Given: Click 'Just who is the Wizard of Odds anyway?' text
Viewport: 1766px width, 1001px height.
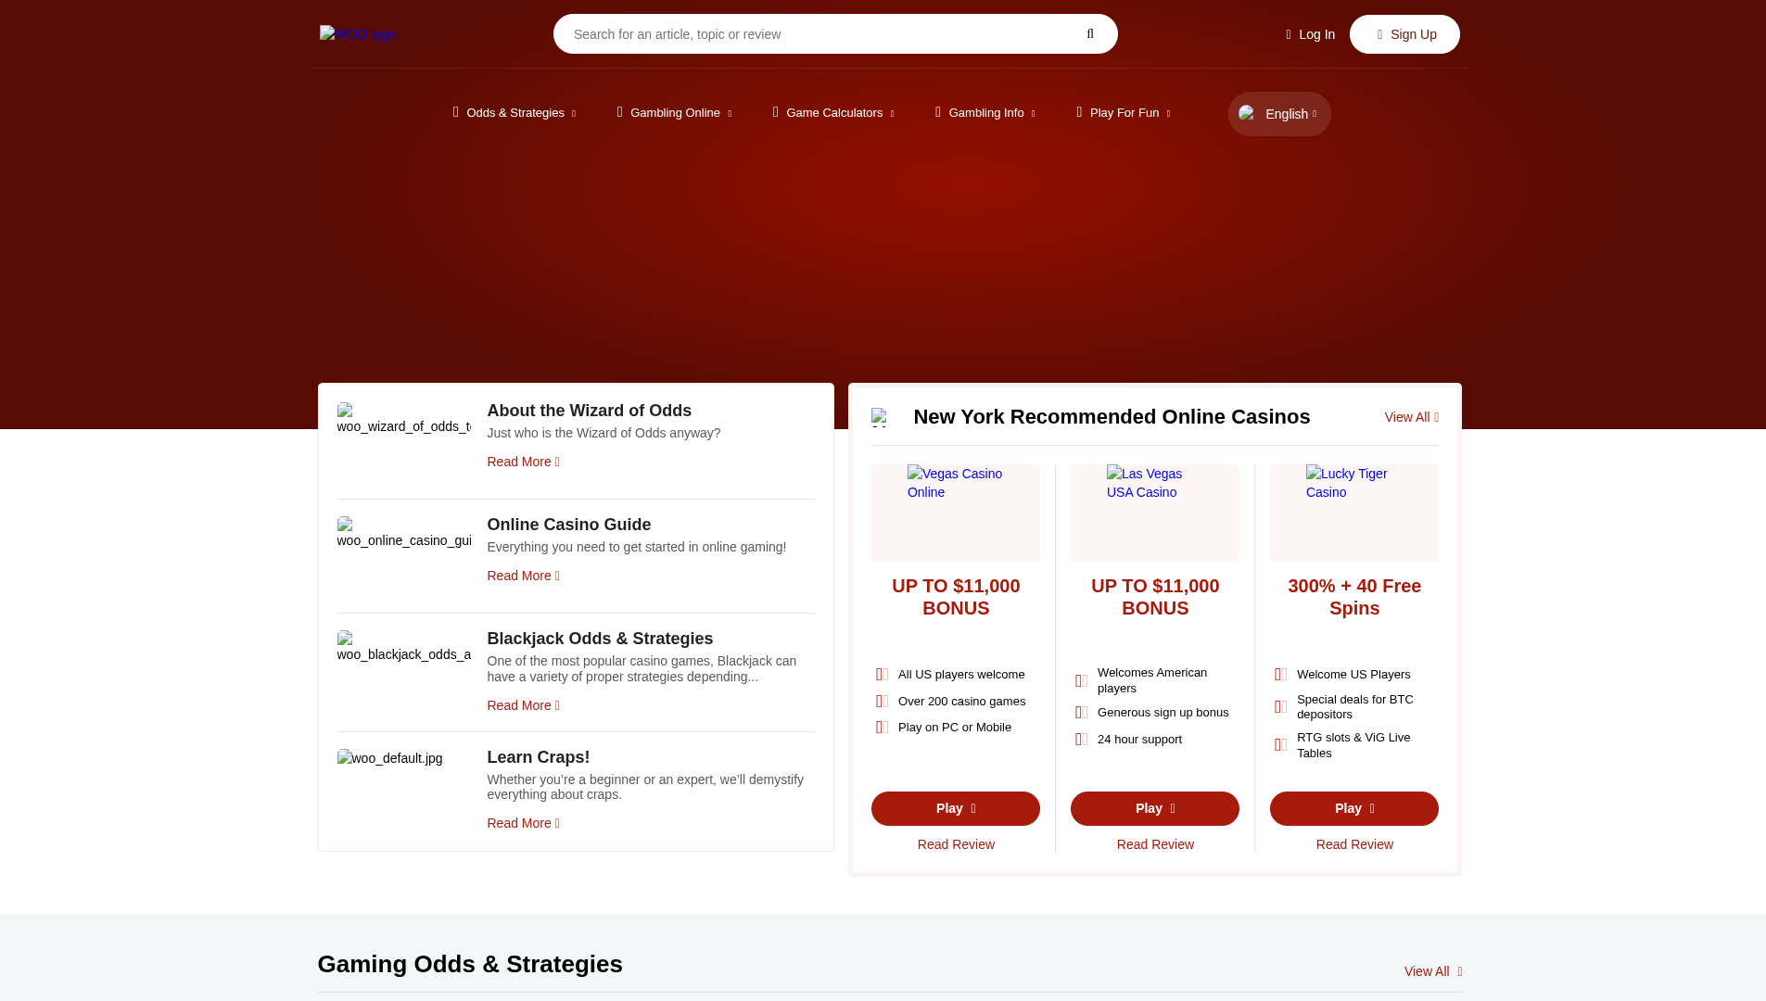Looking at the screenshot, I should [604, 433].
